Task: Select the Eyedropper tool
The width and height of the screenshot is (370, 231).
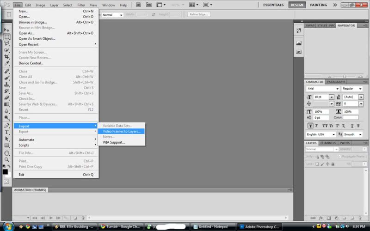Action: (6, 63)
